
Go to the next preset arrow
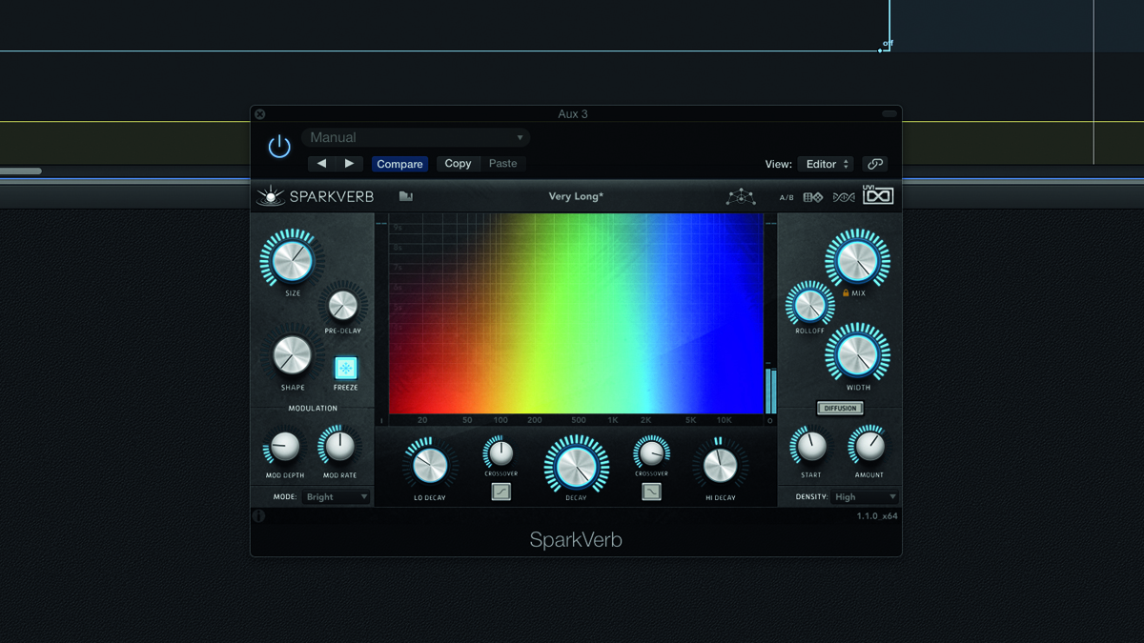pyautogui.click(x=349, y=164)
